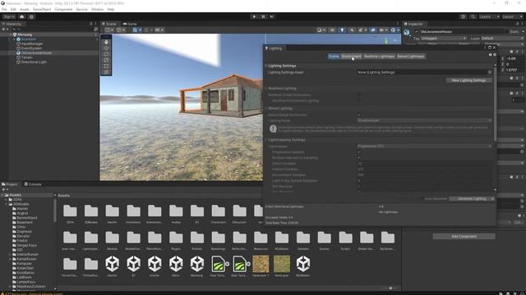The height and width of the screenshot is (295, 526).
Task: Collapse the Mixed Lighting section
Action: 266,108
